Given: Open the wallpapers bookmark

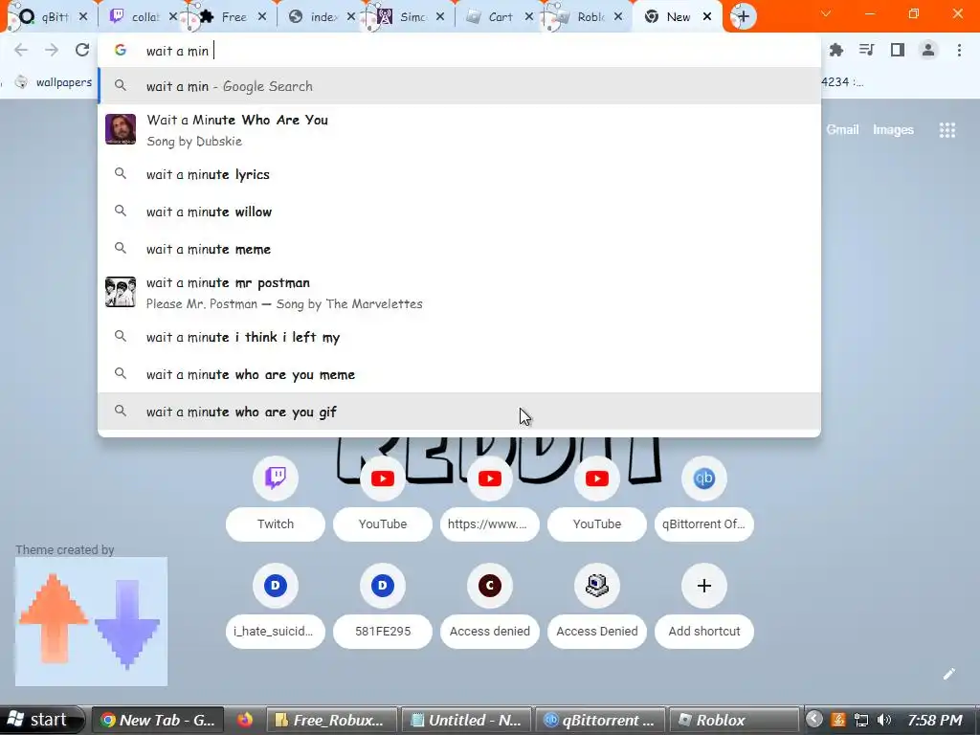Looking at the screenshot, I should click(x=54, y=82).
